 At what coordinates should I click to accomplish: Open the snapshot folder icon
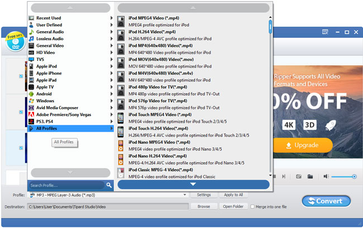(310, 177)
